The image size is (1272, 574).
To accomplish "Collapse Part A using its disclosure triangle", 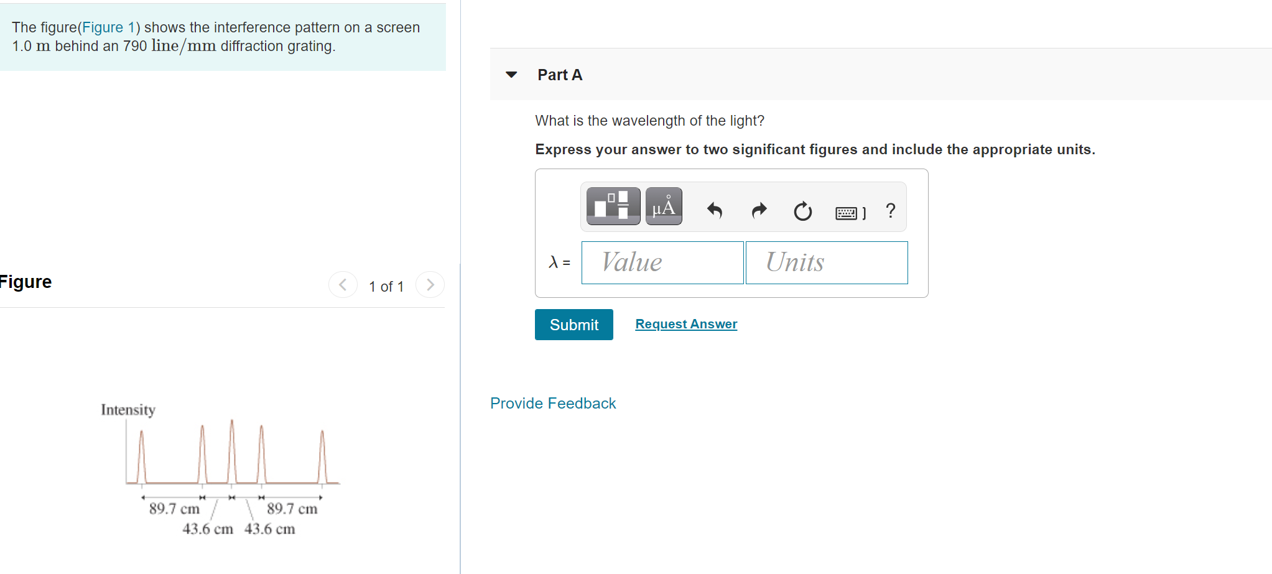I will [510, 74].
